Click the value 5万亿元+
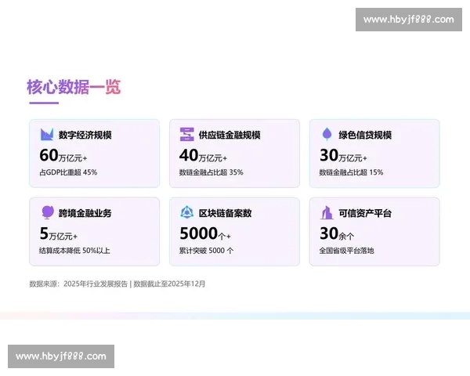 [x=59, y=233]
